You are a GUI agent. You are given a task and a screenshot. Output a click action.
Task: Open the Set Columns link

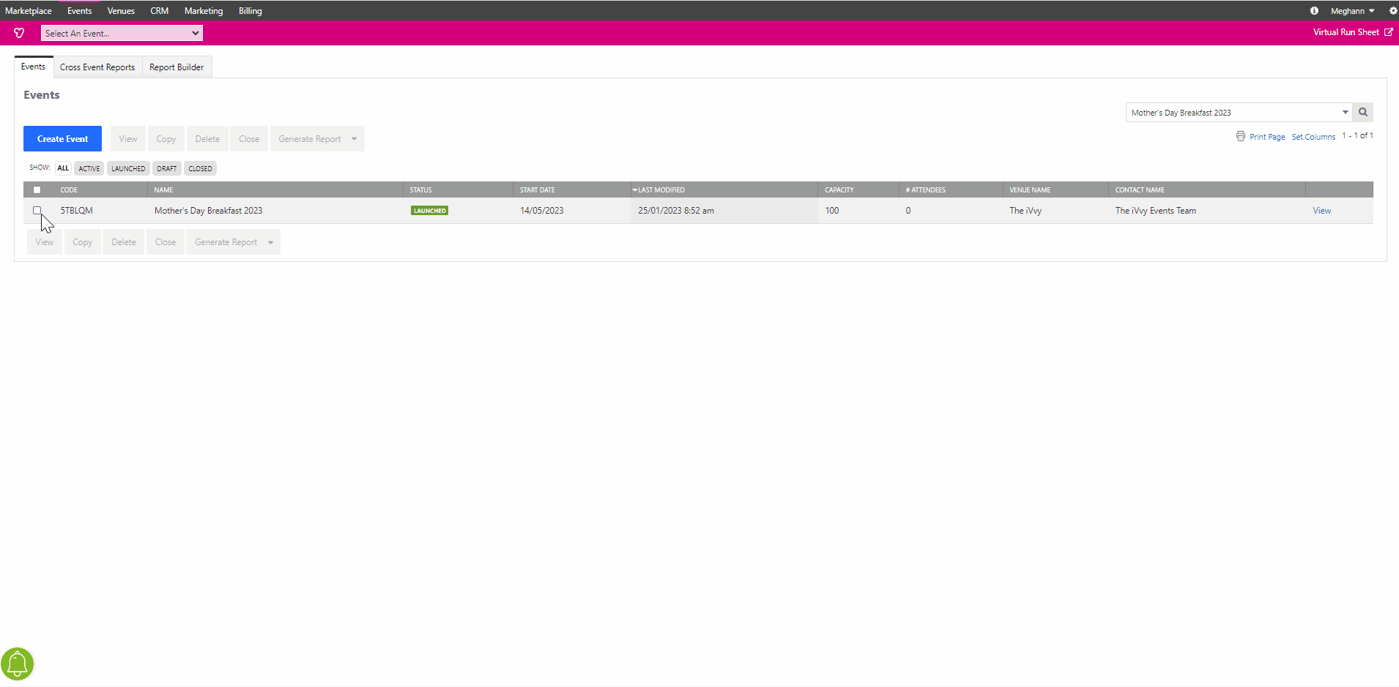point(1313,137)
